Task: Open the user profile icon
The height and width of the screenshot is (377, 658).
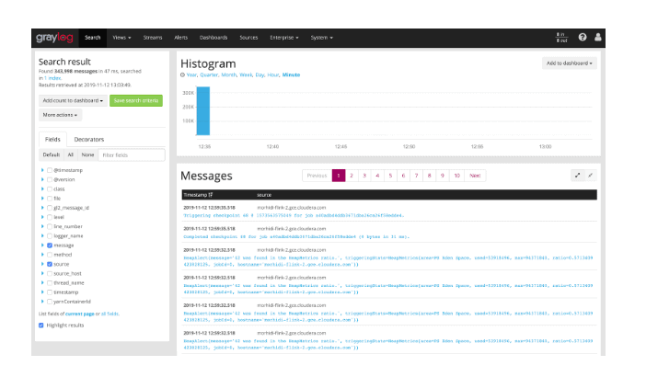Action: pos(598,38)
